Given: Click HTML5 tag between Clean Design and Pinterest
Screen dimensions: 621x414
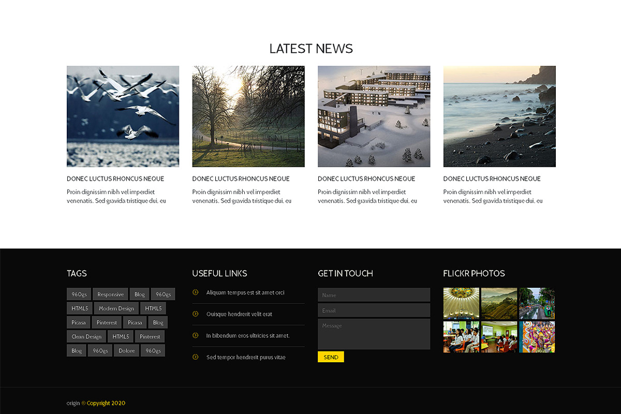Looking at the screenshot, I should (x=121, y=336).
